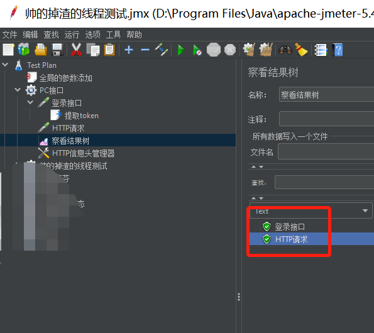Select 登录接口 result in results list

point(290,226)
